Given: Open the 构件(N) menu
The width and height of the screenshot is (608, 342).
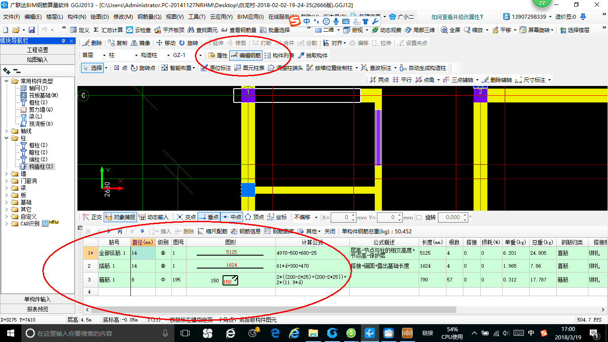Looking at the screenshot, I should (x=77, y=17).
